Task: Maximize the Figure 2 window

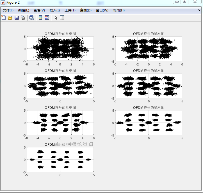Action: click(184, 2)
